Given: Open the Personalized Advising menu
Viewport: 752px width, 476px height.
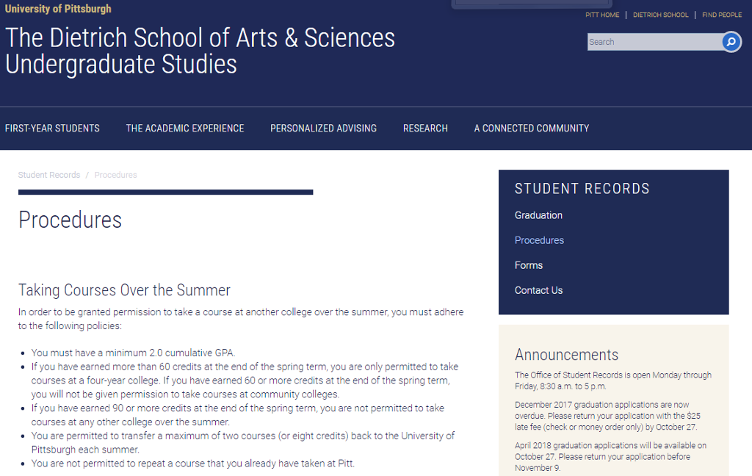Looking at the screenshot, I should [323, 128].
